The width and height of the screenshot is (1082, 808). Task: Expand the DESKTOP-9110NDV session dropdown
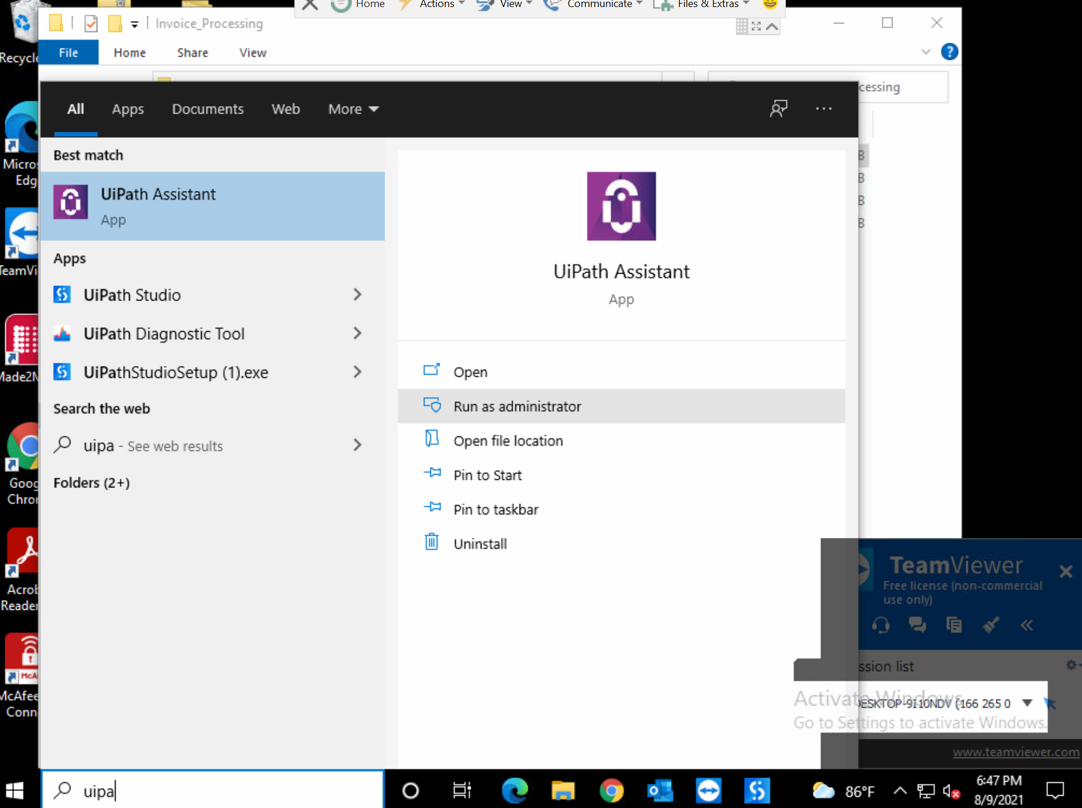(1027, 703)
